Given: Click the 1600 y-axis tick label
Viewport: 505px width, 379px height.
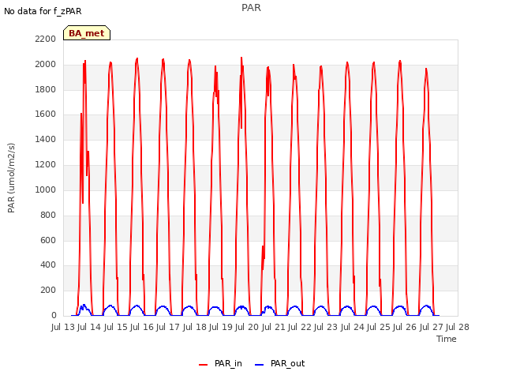Looking at the screenshot, I should coord(46,114).
